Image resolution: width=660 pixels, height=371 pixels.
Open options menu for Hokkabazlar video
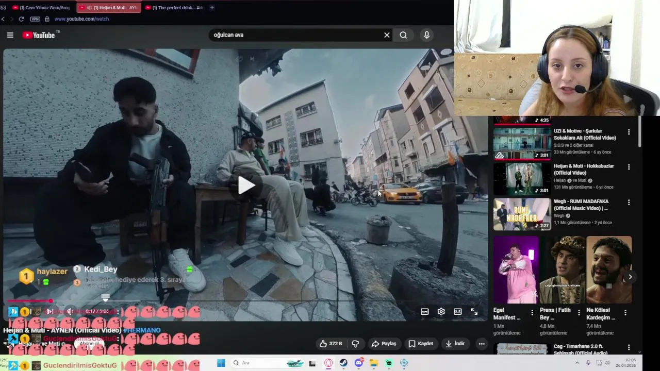point(629,167)
